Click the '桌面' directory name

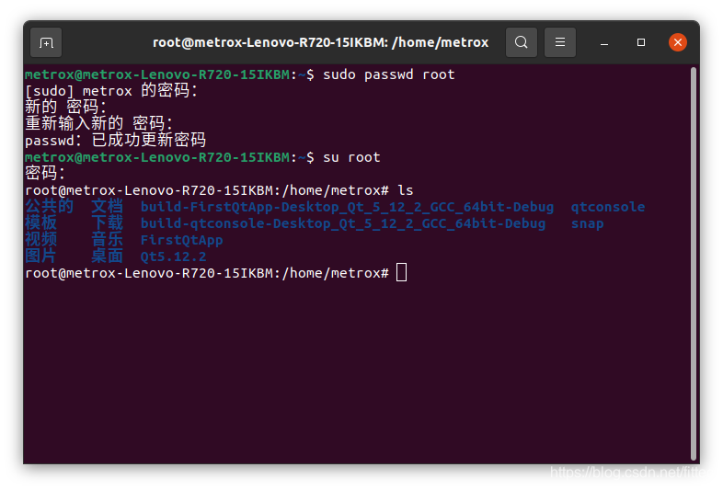(107, 256)
